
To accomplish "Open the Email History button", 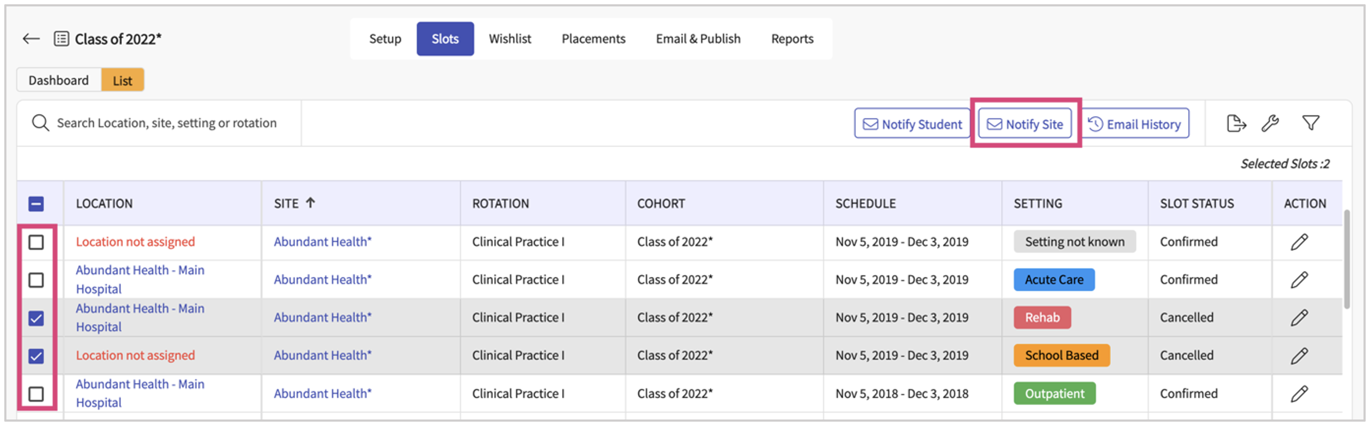I will (1135, 124).
